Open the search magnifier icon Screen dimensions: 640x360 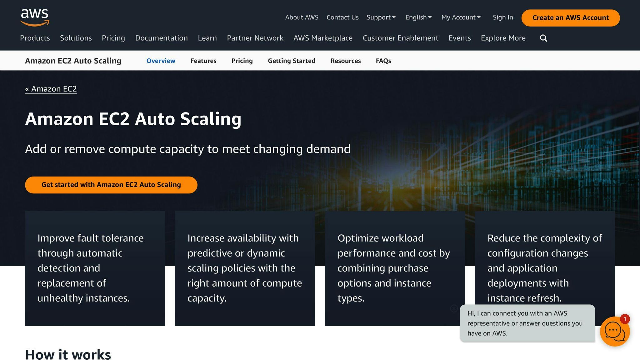[543, 38]
